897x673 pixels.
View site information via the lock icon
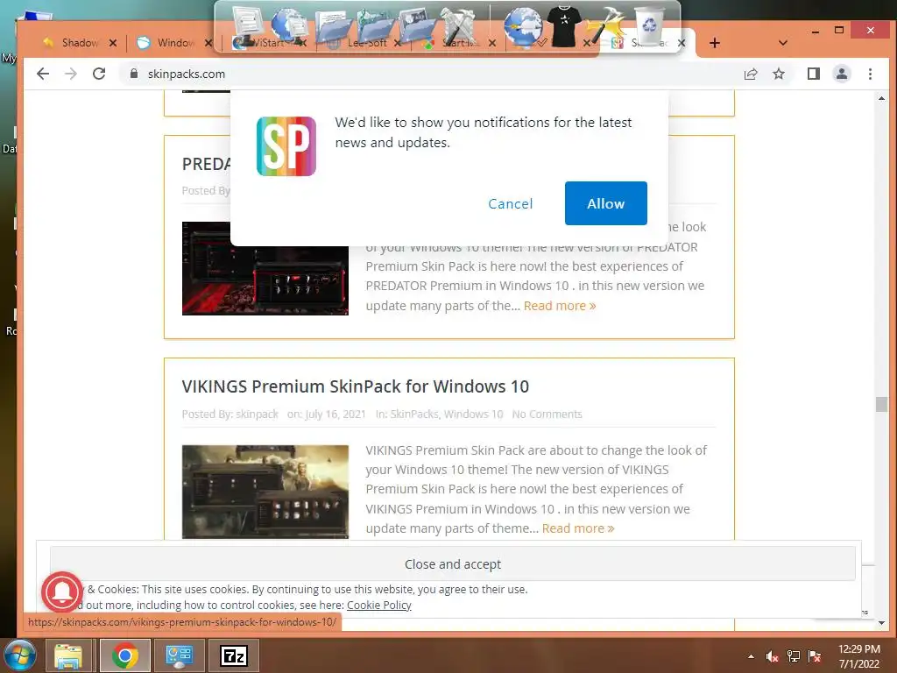tap(134, 74)
